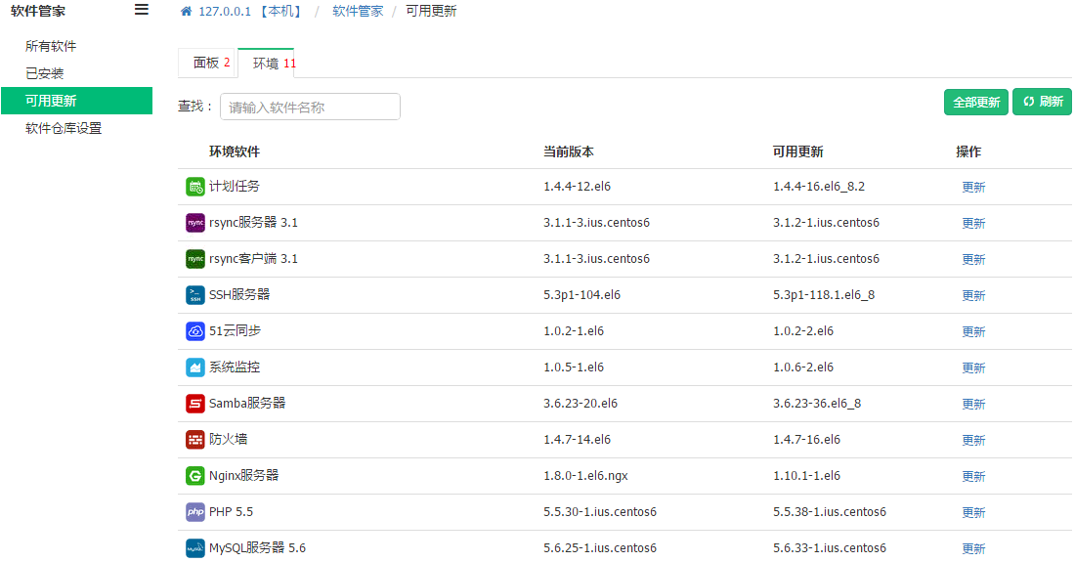Click the scheduled tasks (计划任务) icon
Screen dimensions: 1075x562
pyautogui.click(x=195, y=187)
